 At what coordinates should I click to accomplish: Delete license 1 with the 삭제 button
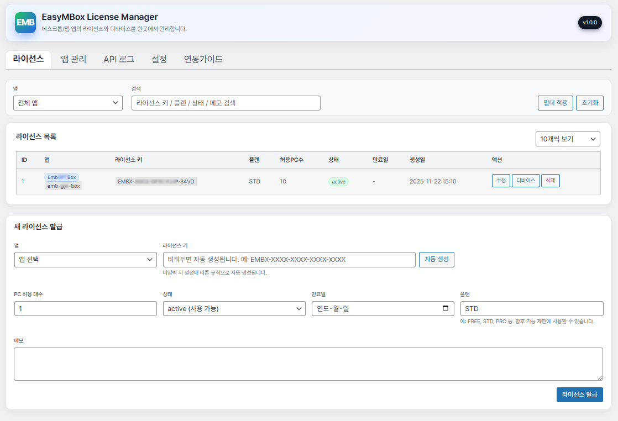click(550, 180)
